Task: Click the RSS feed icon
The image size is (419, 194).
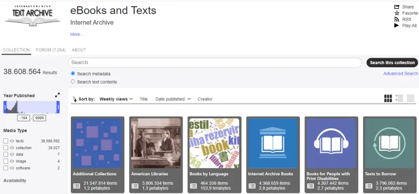Action: pyautogui.click(x=397, y=19)
